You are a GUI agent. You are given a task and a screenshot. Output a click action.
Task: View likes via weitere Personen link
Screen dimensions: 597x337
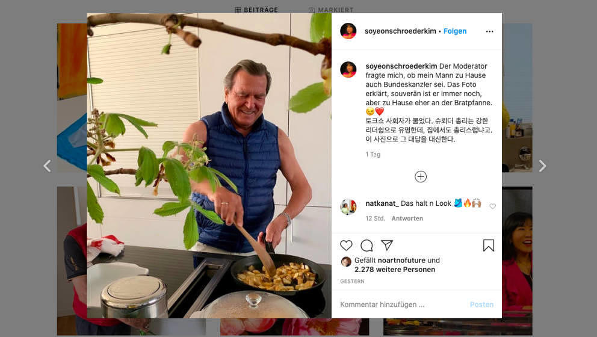(x=395, y=270)
